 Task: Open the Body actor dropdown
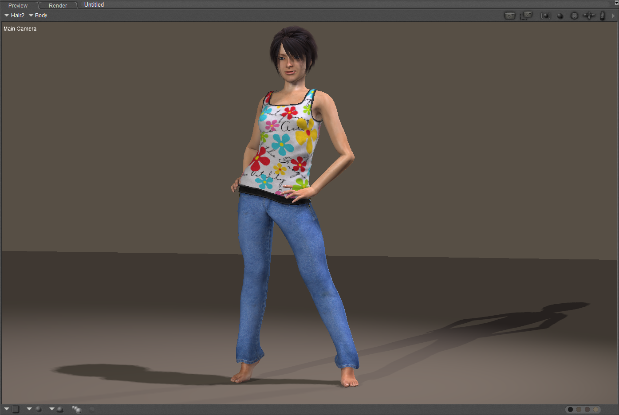coord(38,16)
